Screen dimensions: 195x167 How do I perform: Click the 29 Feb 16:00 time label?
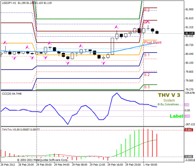(x=115, y=165)
